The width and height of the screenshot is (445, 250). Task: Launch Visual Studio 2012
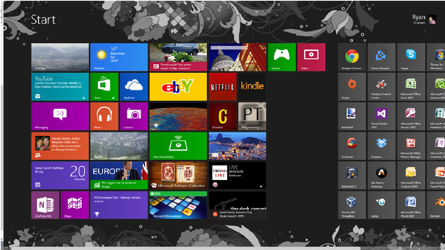(x=381, y=116)
